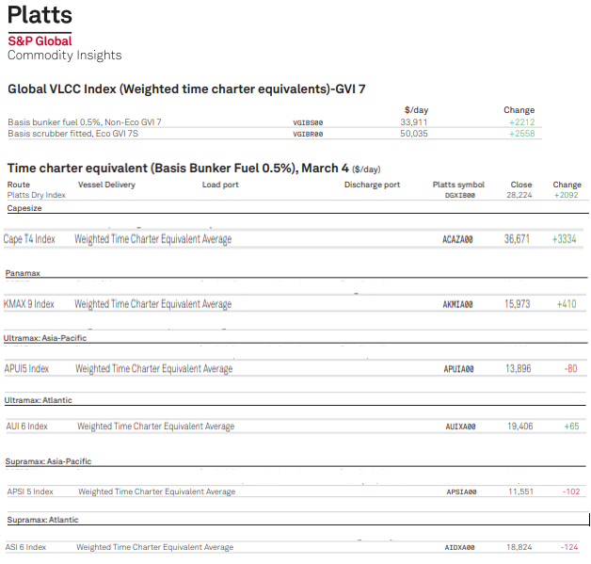Click the S&P Global red text

[x=40, y=41]
